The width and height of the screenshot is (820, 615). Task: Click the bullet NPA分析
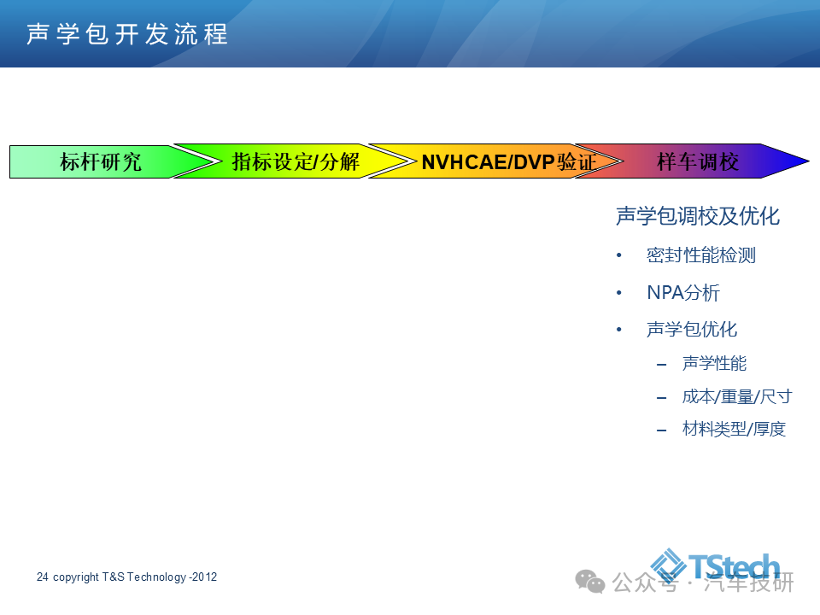tap(683, 292)
